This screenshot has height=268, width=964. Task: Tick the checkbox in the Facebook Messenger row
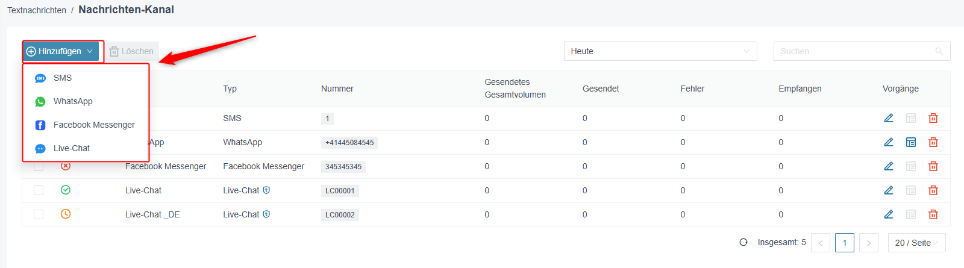(x=39, y=166)
